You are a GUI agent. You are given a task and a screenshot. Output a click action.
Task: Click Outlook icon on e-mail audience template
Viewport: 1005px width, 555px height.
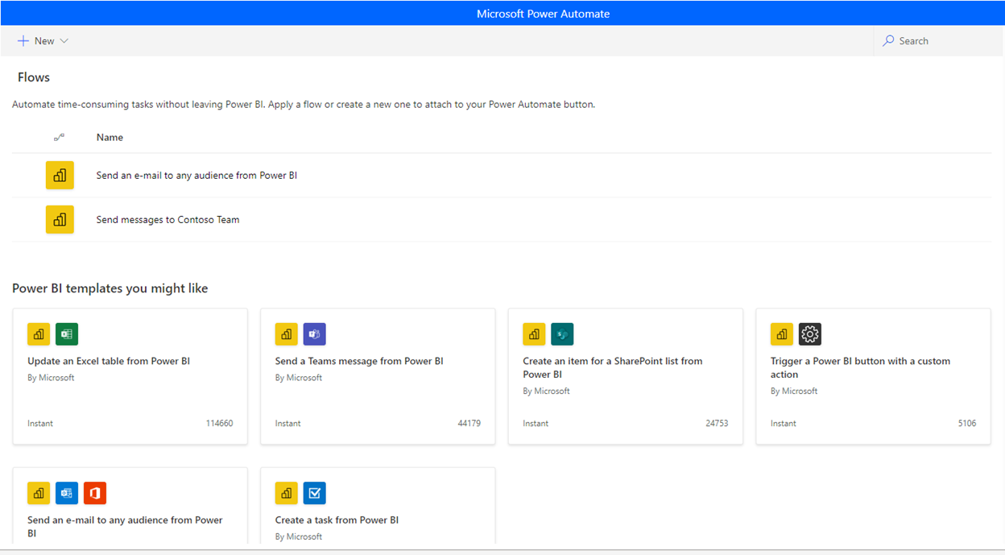[67, 493]
